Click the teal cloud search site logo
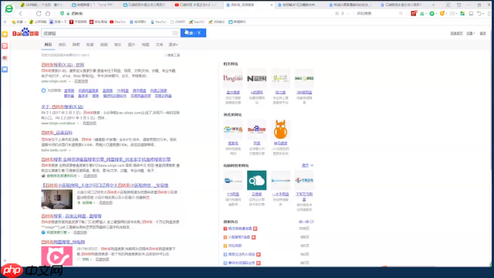Image resolution: width=494 pixels, height=278 pixels. click(x=256, y=180)
